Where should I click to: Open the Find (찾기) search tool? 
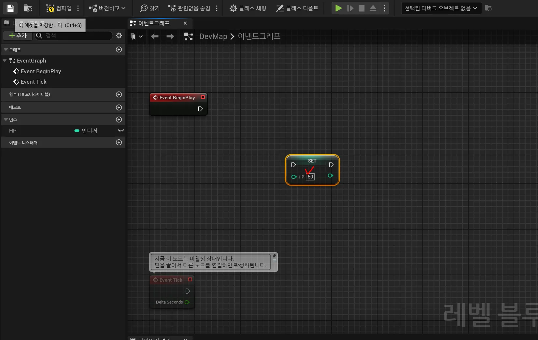click(x=150, y=8)
